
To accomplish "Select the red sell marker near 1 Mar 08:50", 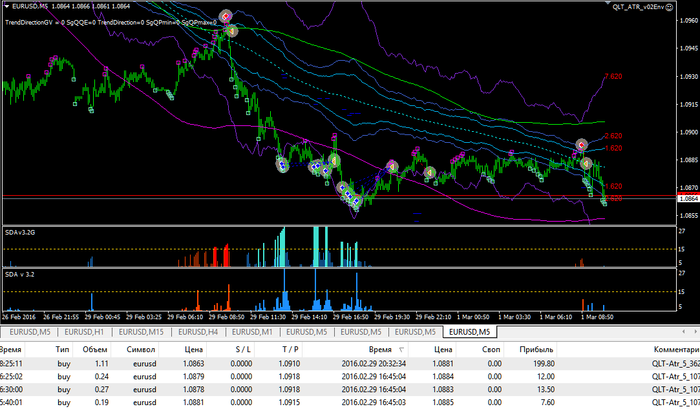I will pos(581,145).
